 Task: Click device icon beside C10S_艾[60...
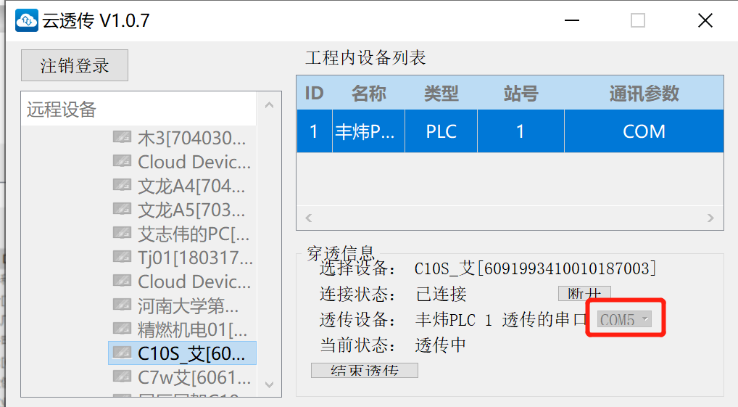(x=122, y=353)
